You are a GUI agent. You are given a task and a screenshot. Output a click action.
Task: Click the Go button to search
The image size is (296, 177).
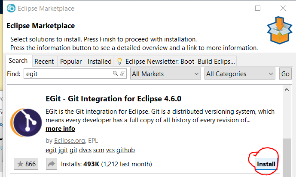point(285,74)
